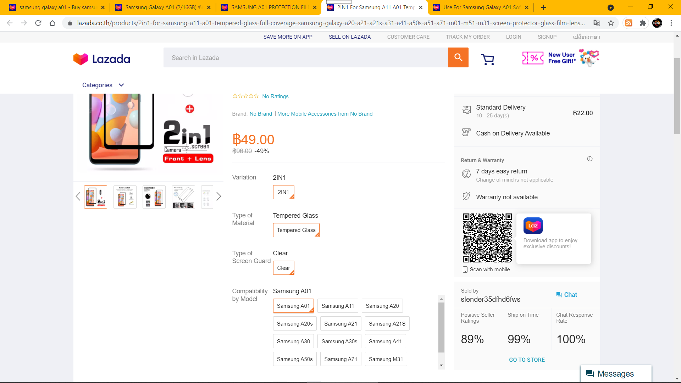
Task: Open the Chrome profile avatar
Action: pyautogui.click(x=657, y=23)
